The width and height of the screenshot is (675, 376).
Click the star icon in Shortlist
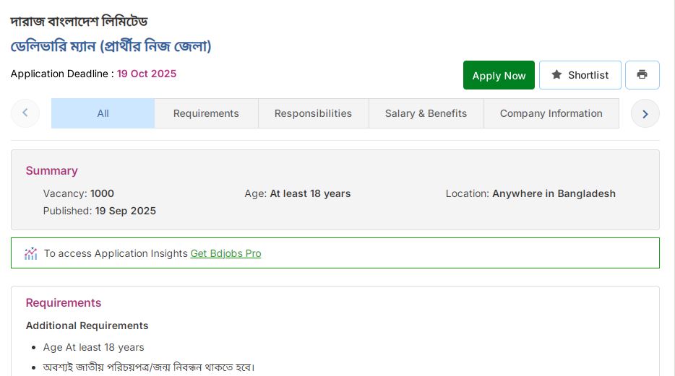tap(556, 75)
